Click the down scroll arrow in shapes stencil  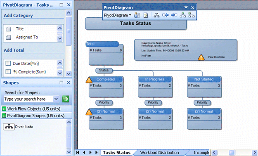coord(69,152)
